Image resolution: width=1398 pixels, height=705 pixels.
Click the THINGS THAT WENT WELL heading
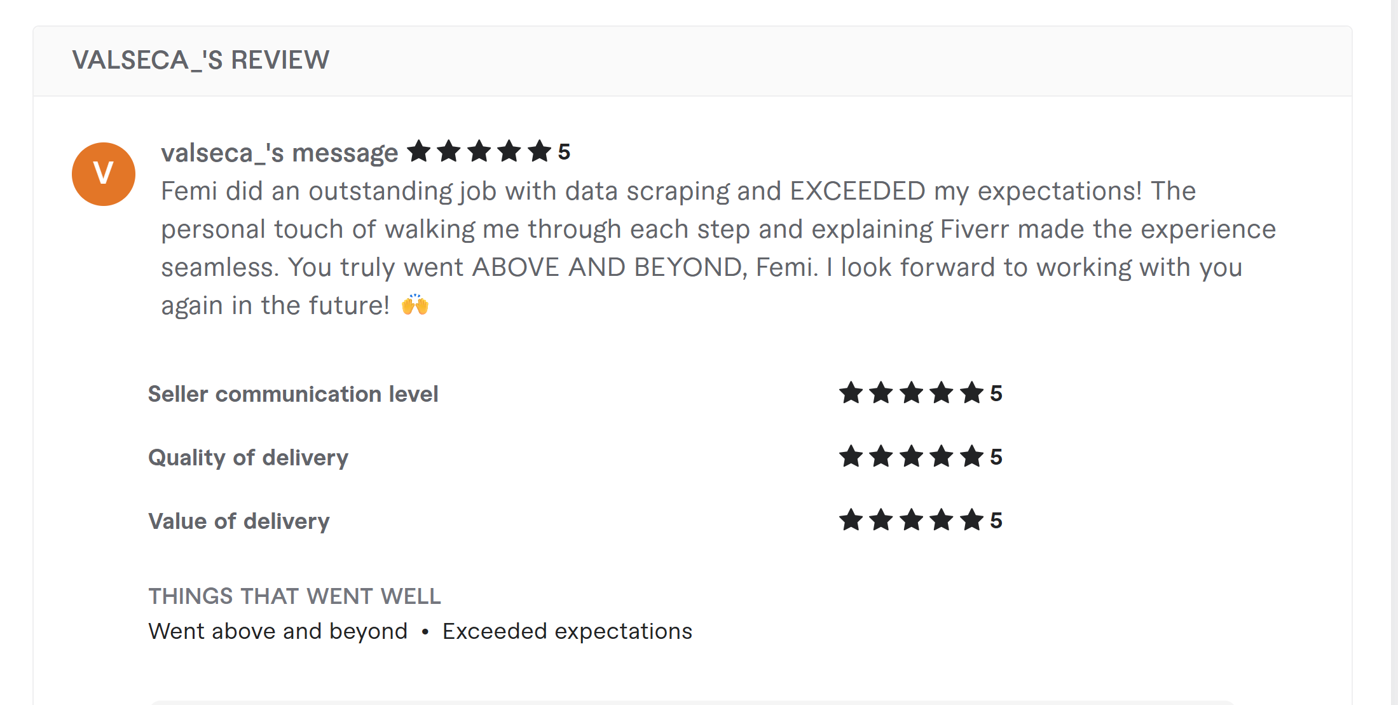click(294, 596)
